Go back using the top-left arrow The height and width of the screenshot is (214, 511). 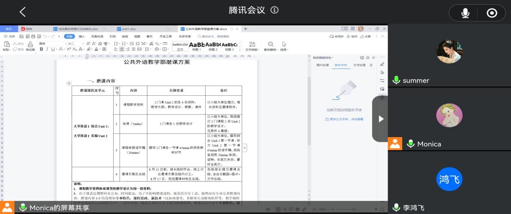coord(22,12)
